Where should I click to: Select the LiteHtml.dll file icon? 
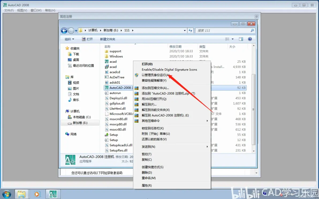pyautogui.click(x=107, y=109)
